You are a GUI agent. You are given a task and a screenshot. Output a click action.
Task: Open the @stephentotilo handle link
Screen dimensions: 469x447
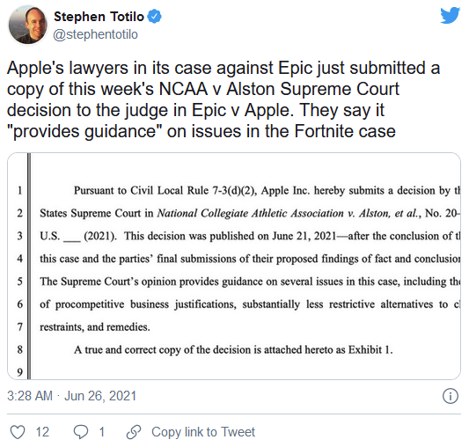click(95, 34)
